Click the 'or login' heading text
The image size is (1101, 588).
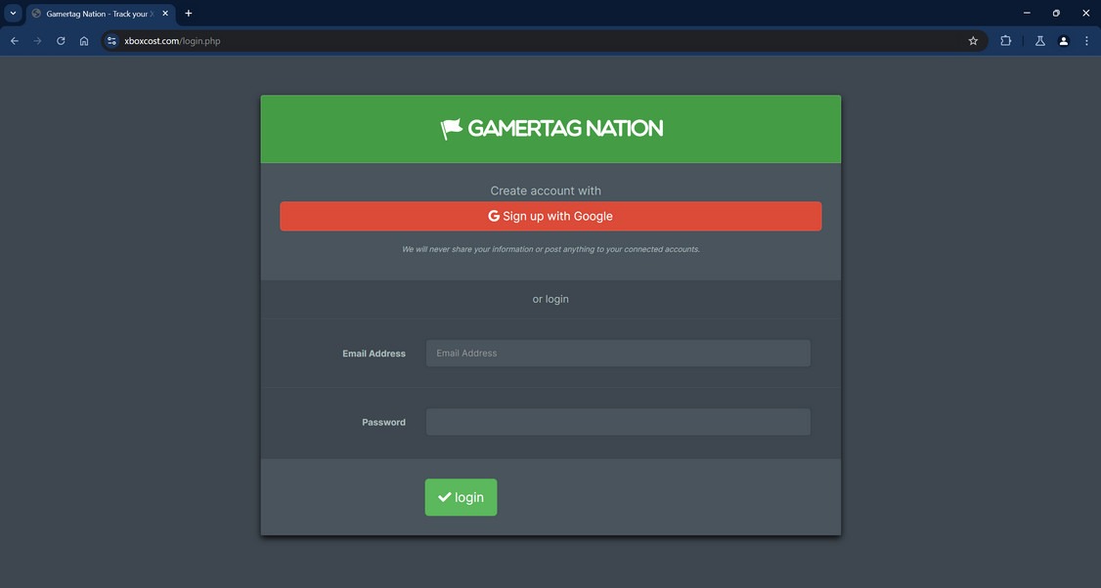click(x=550, y=299)
